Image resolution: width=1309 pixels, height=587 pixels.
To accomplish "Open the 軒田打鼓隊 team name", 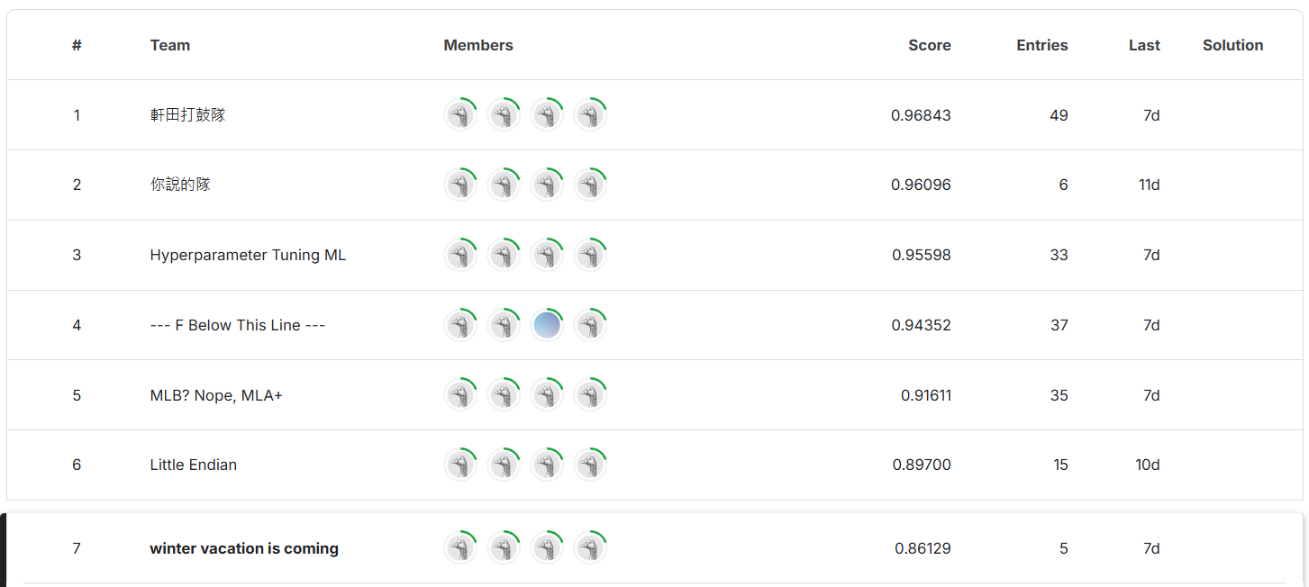I will (x=187, y=115).
